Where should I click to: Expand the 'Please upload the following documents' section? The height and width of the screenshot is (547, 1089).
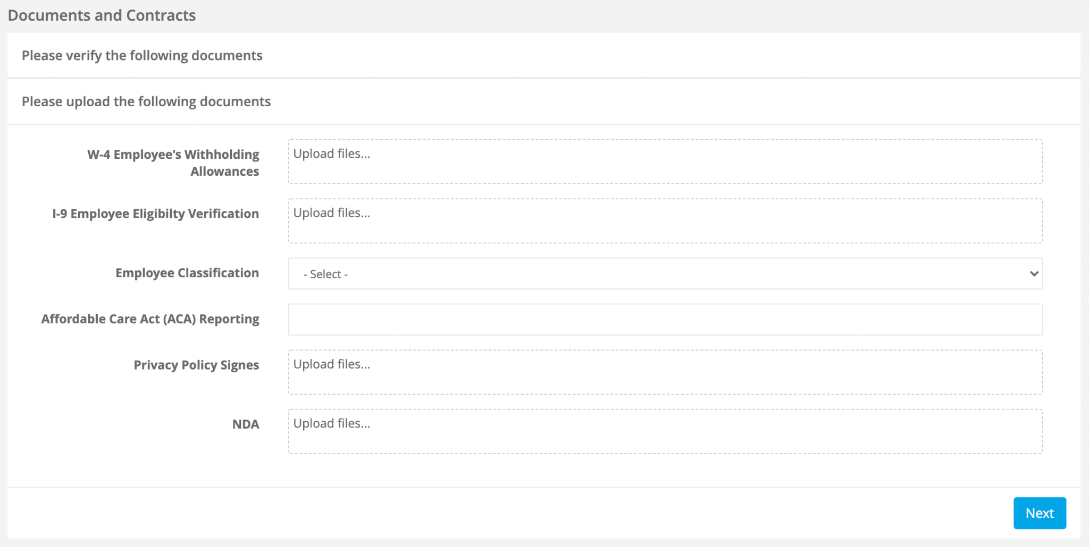(x=146, y=101)
